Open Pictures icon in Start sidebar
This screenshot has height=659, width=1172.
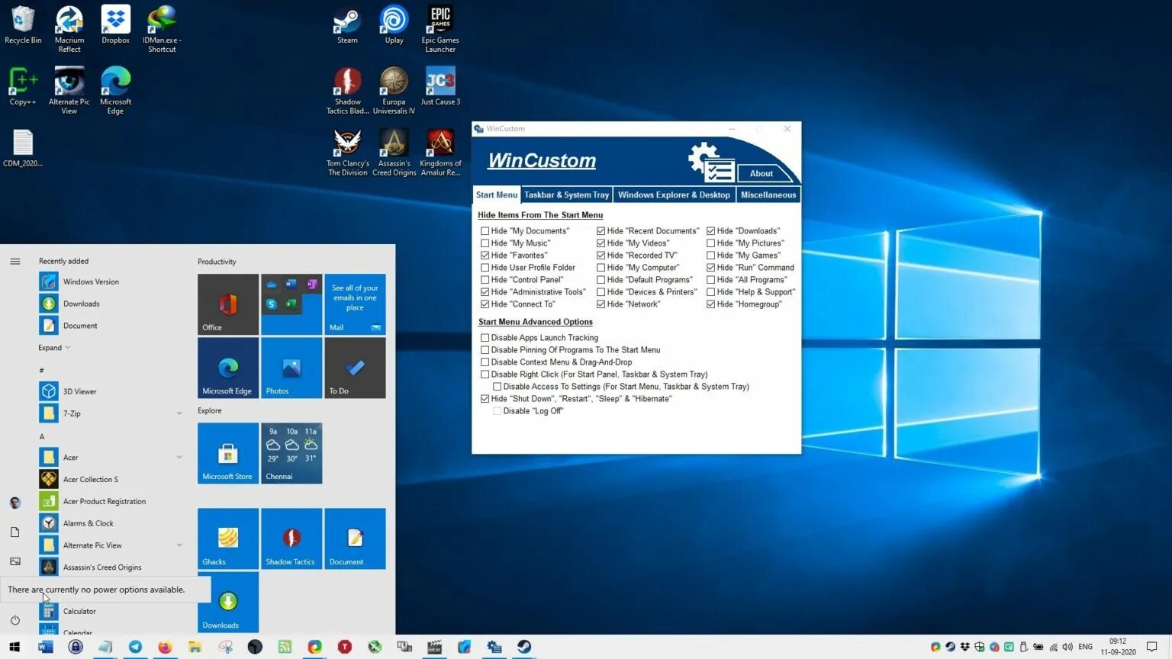point(15,561)
